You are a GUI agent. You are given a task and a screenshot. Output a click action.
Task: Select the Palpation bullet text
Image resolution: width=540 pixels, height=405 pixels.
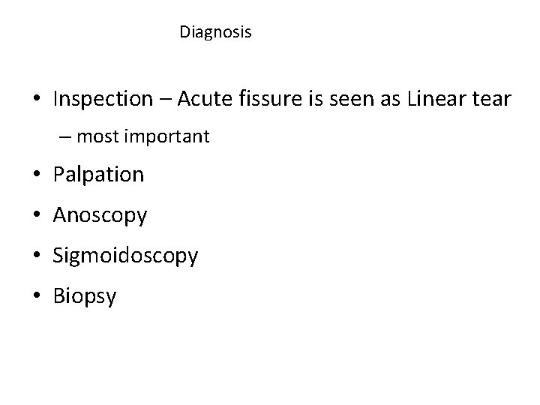click(98, 175)
